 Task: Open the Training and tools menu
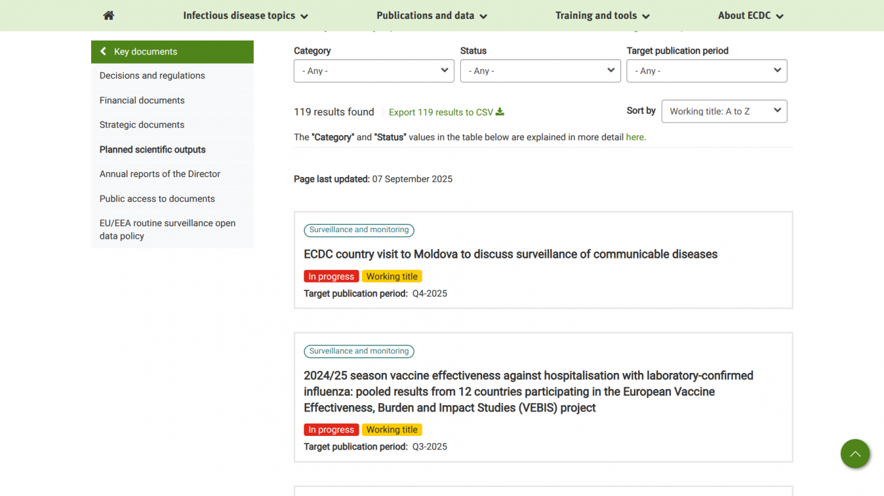[602, 16]
